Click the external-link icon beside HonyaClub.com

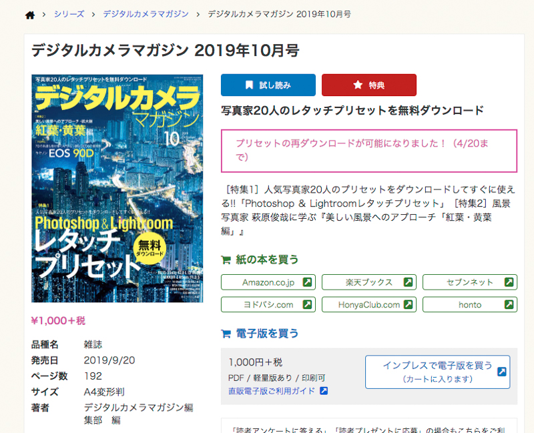(408, 304)
